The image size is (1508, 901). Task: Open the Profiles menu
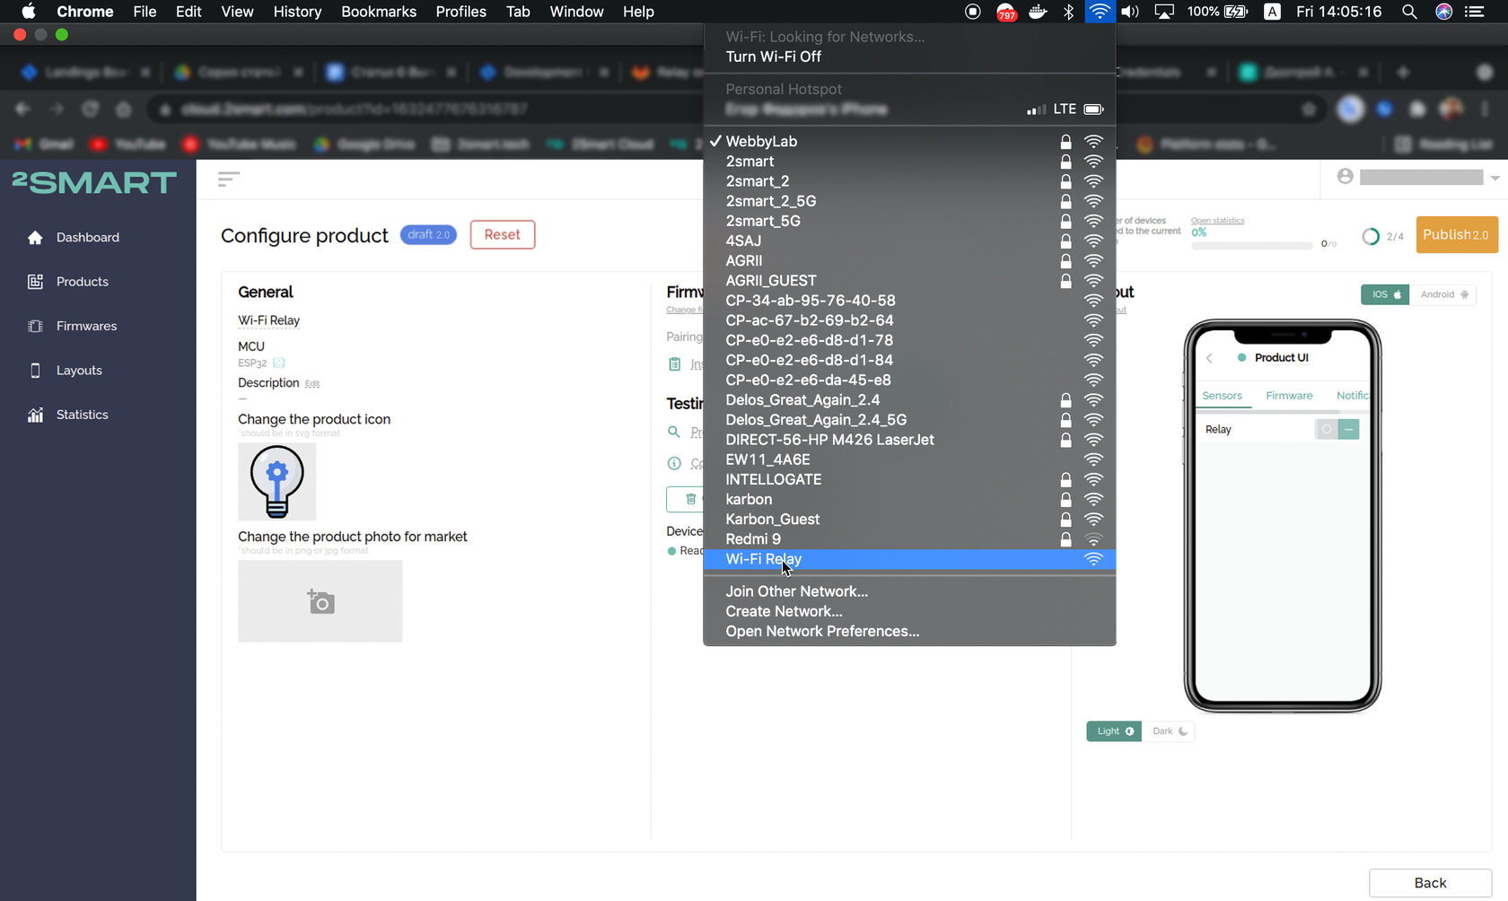click(461, 12)
